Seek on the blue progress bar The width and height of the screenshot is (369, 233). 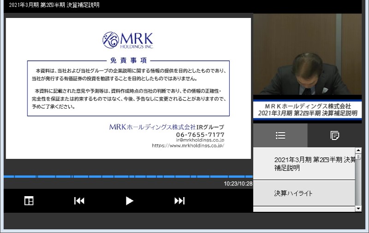[128, 176]
